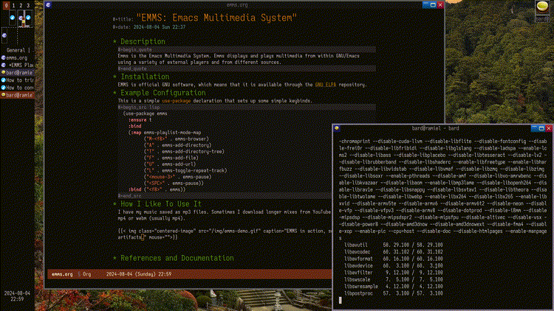Click libswresample row in terminal output
The height and width of the screenshot is (311, 554).
[393, 287]
